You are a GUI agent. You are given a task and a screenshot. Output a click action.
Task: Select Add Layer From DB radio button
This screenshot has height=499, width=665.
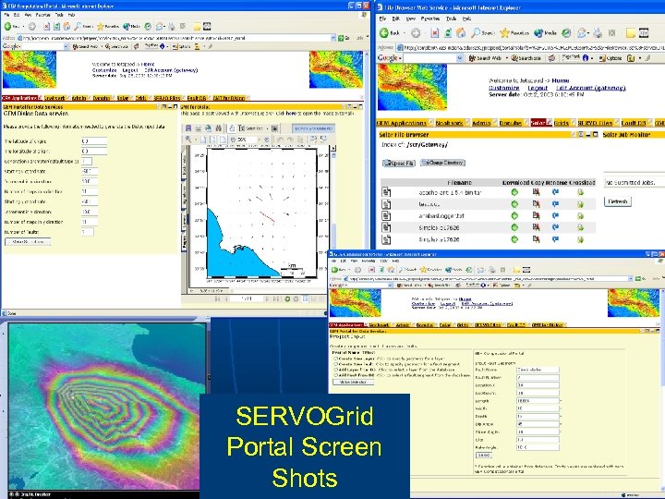335,370
